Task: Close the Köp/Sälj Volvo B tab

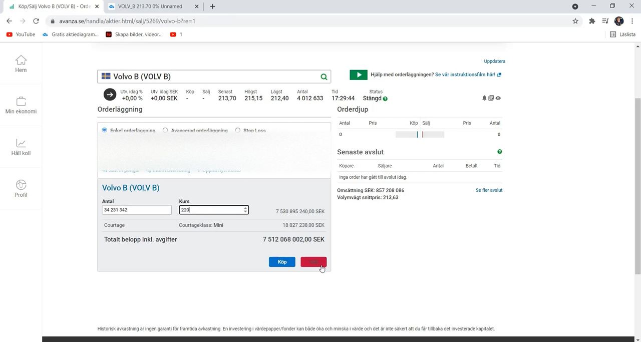Action: coord(97,7)
